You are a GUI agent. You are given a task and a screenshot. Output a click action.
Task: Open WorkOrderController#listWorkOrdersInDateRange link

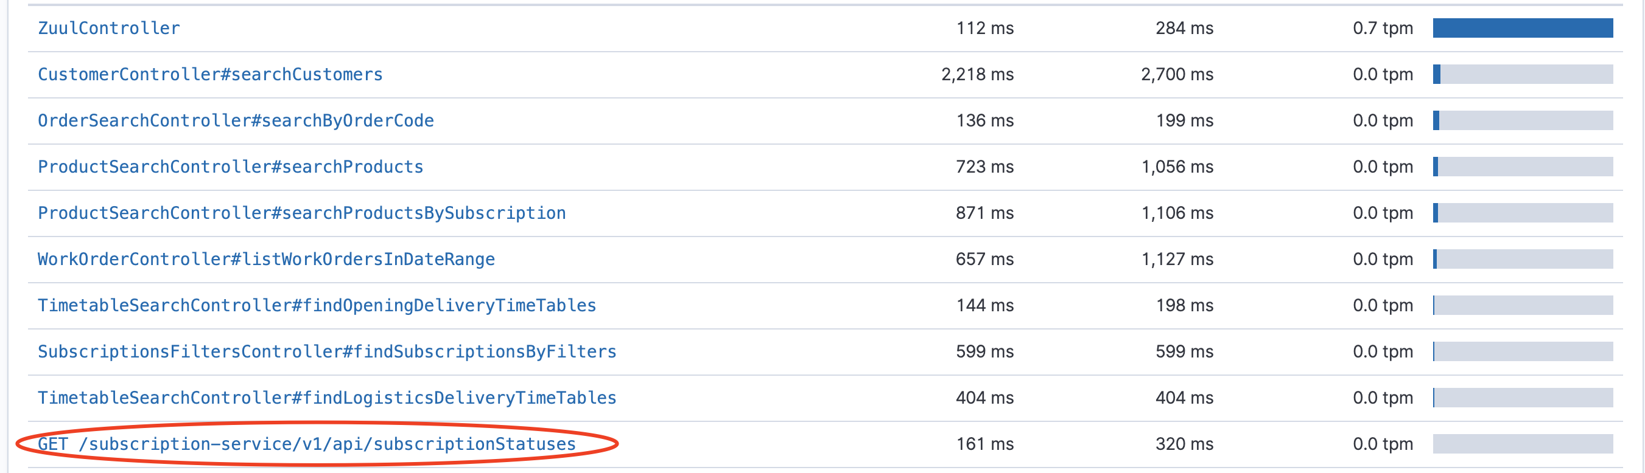(266, 260)
